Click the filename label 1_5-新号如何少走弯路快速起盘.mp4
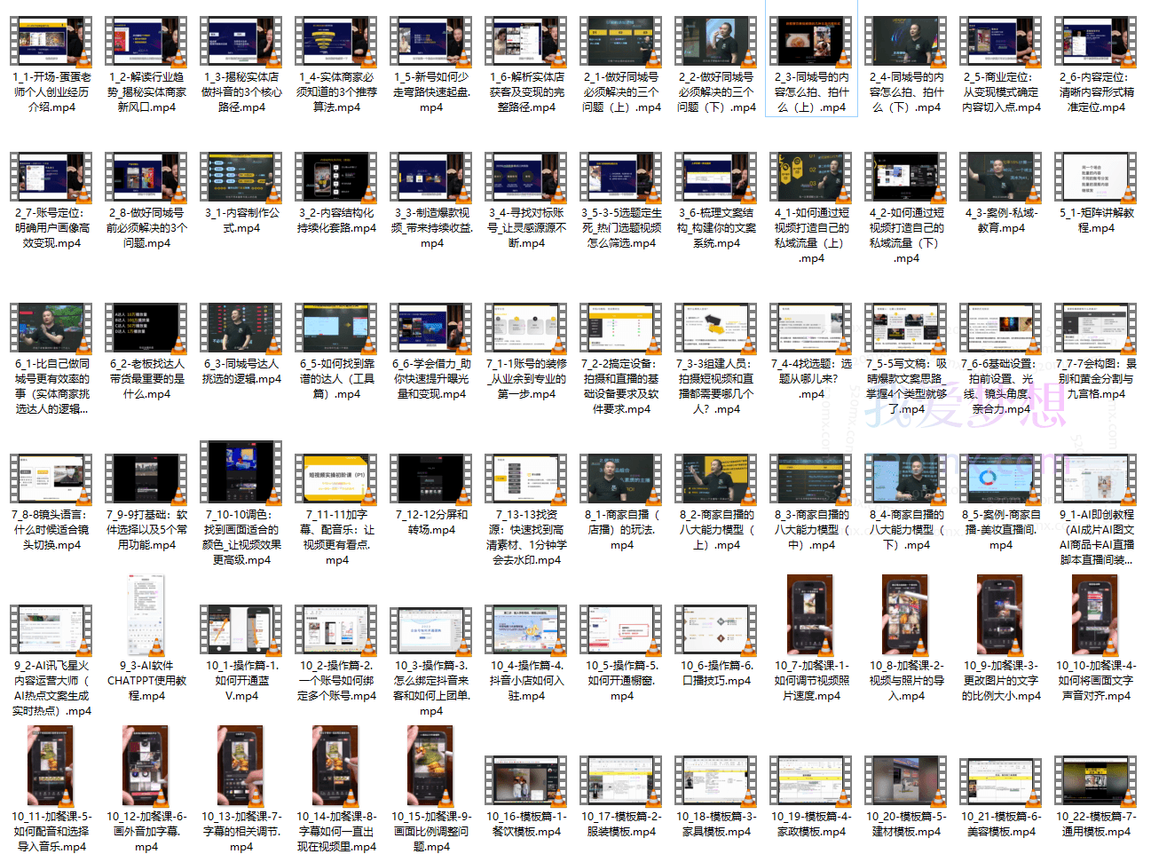The width and height of the screenshot is (1151, 862). [431, 92]
